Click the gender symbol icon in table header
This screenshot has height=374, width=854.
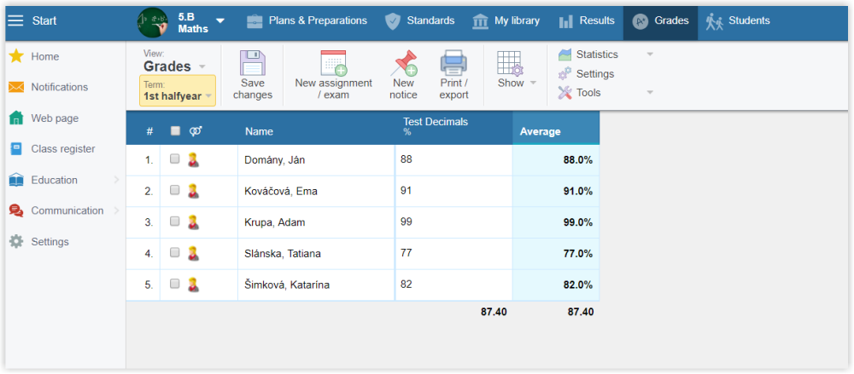(196, 131)
